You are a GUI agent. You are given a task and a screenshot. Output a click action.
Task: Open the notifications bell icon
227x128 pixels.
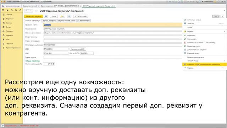[20, 10]
